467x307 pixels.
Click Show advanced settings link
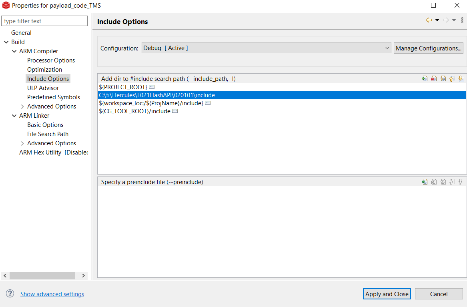click(x=52, y=294)
